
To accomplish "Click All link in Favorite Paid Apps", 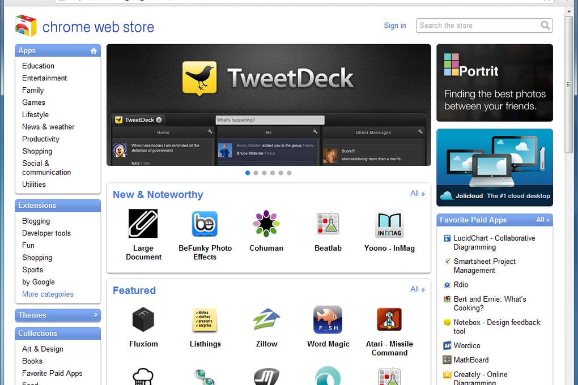I will tap(543, 220).
